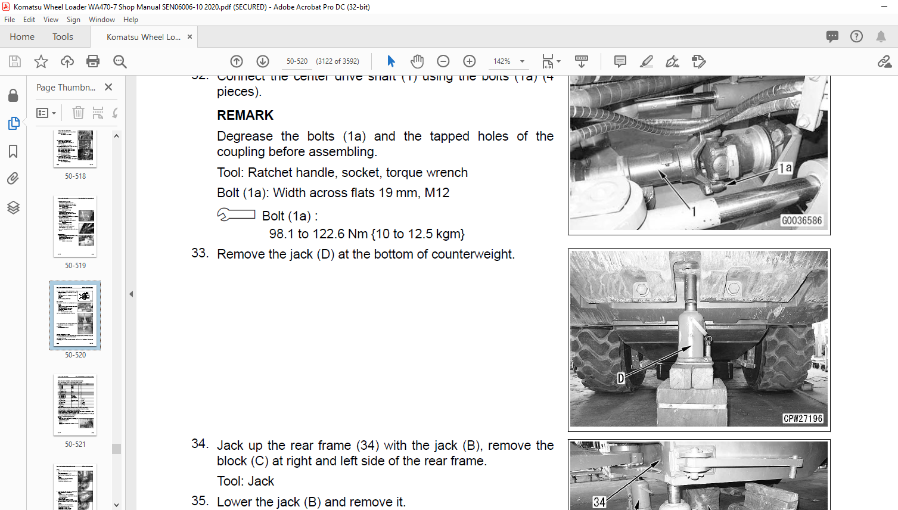
Task: Go to the previous page with up arrow
Action: pos(237,61)
